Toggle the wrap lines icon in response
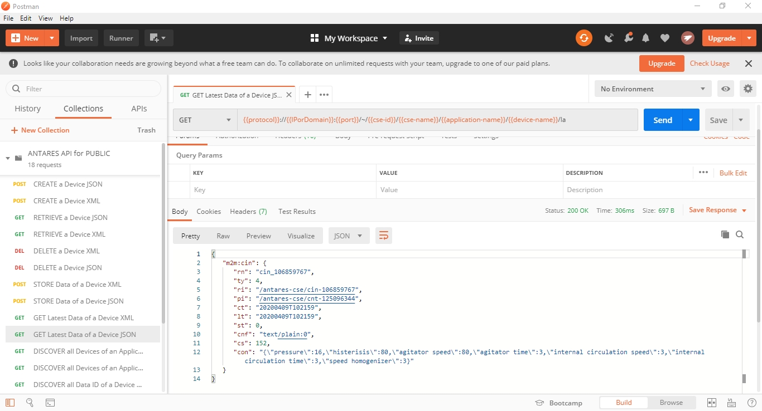 coord(383,236)
